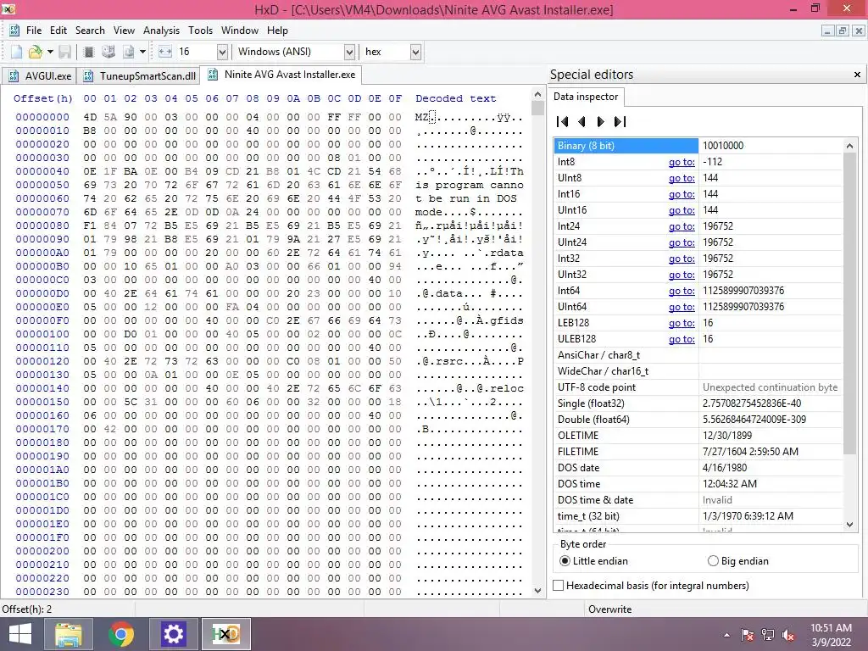The height and width of the screenshot is (651, 868).
Task: Show hidden tray icons arrow
Action: click(x=726, y=635)
